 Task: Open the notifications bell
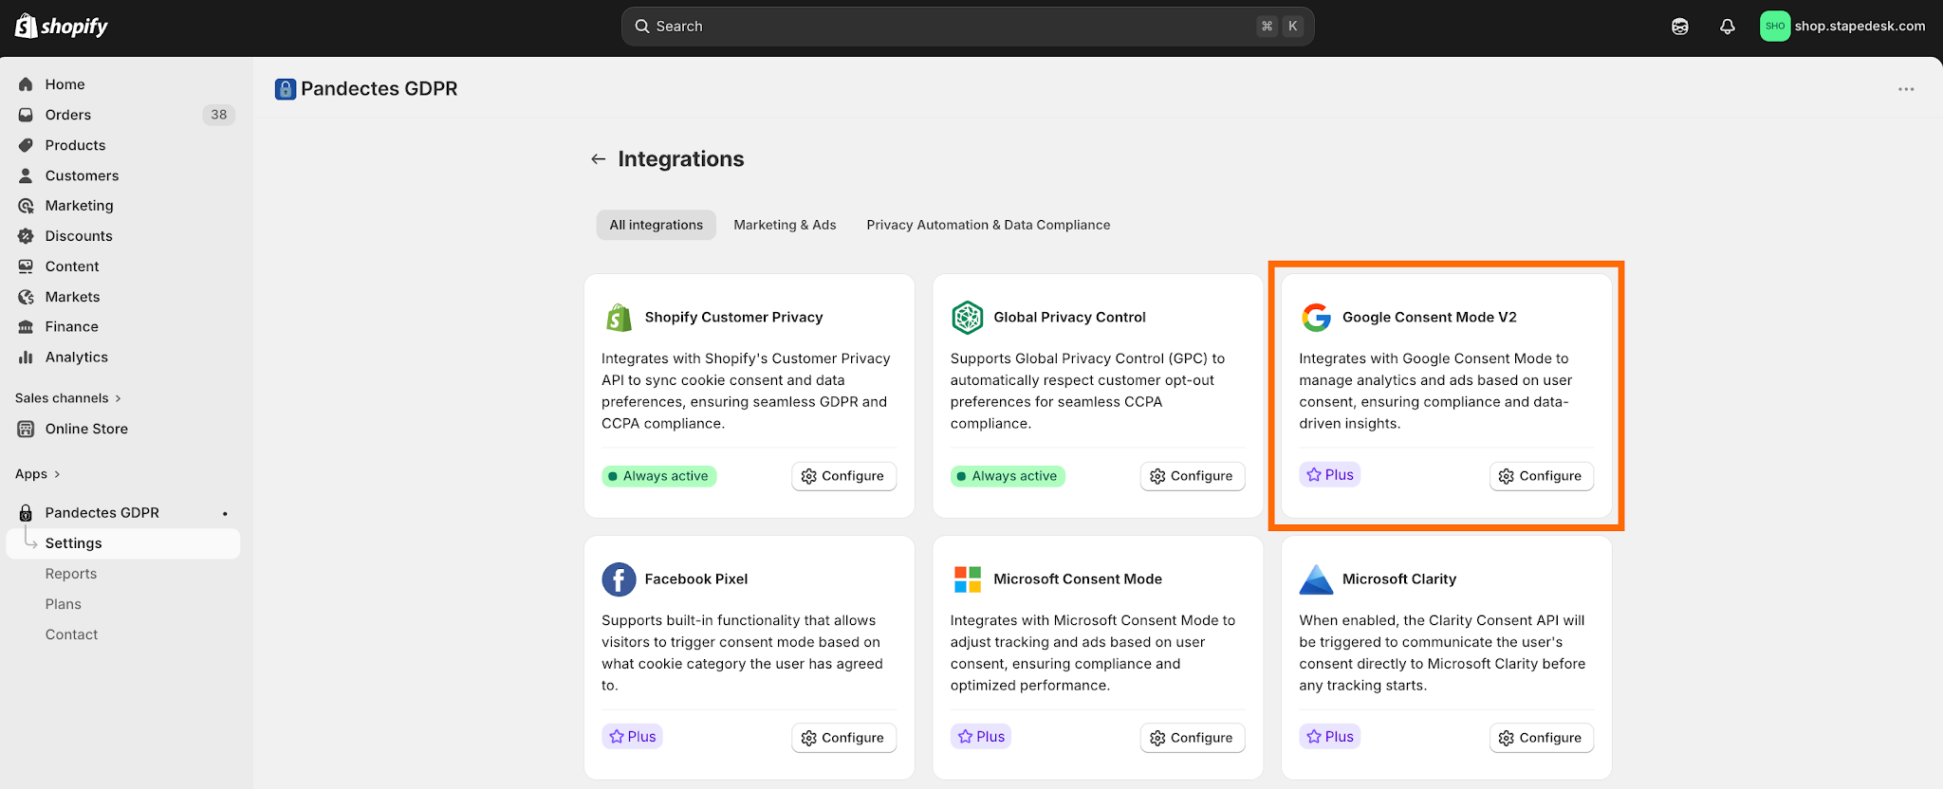[x=1728, y=27]
